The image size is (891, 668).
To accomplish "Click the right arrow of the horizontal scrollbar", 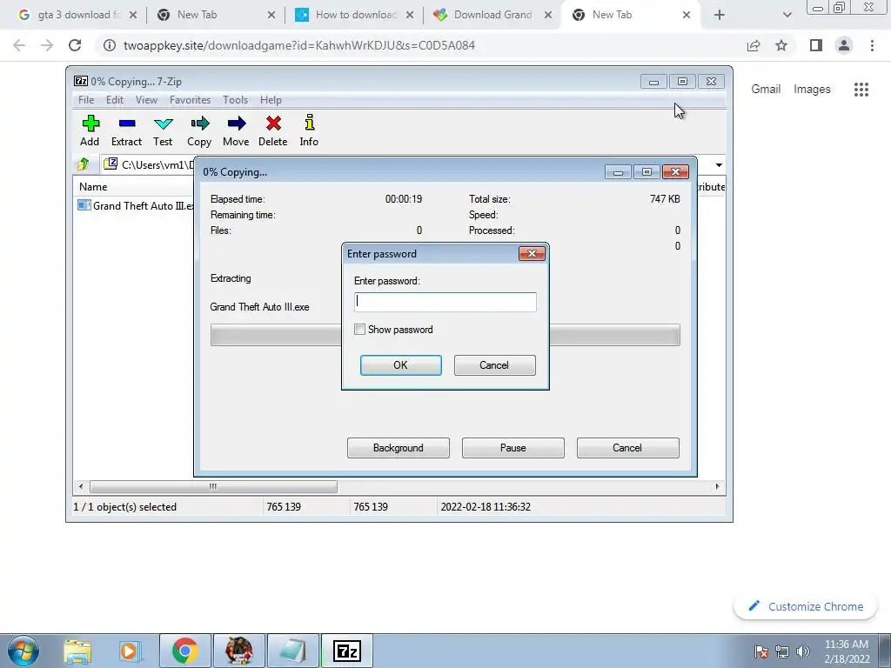I will 717,487.
